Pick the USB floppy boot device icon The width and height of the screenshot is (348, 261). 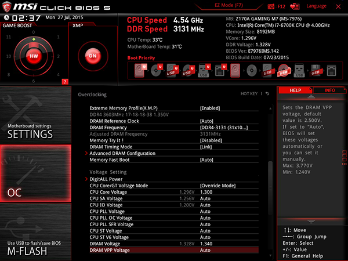click(x=316, y=70)
